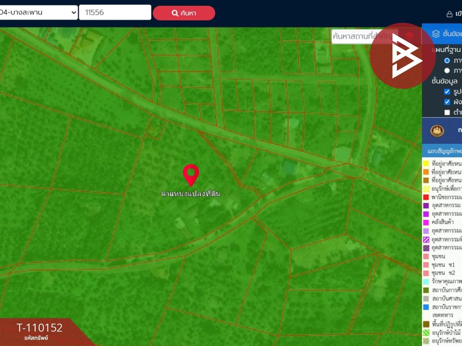The height and width of the screenshot is (346, 462).
Task: Click the yellow residential zone color swatch
Action: (426, 163)
